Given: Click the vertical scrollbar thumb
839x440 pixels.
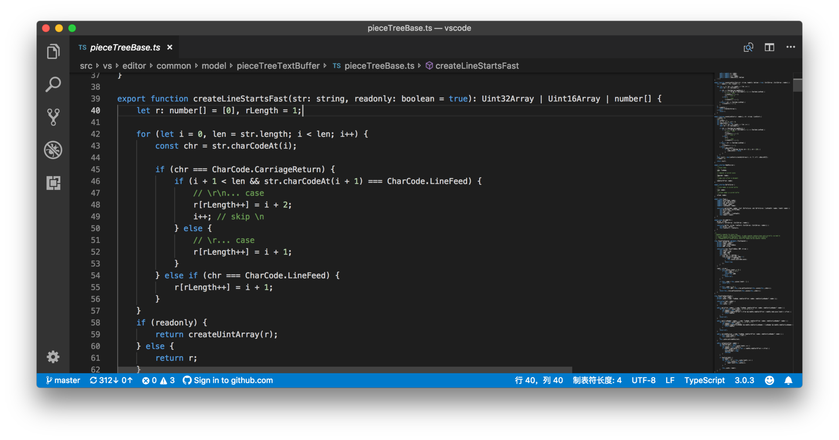Looking at the screenshot, I should point(797,85).
